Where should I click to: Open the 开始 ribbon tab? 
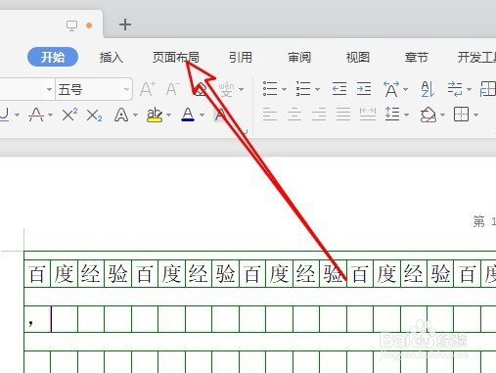coord(53,57)
